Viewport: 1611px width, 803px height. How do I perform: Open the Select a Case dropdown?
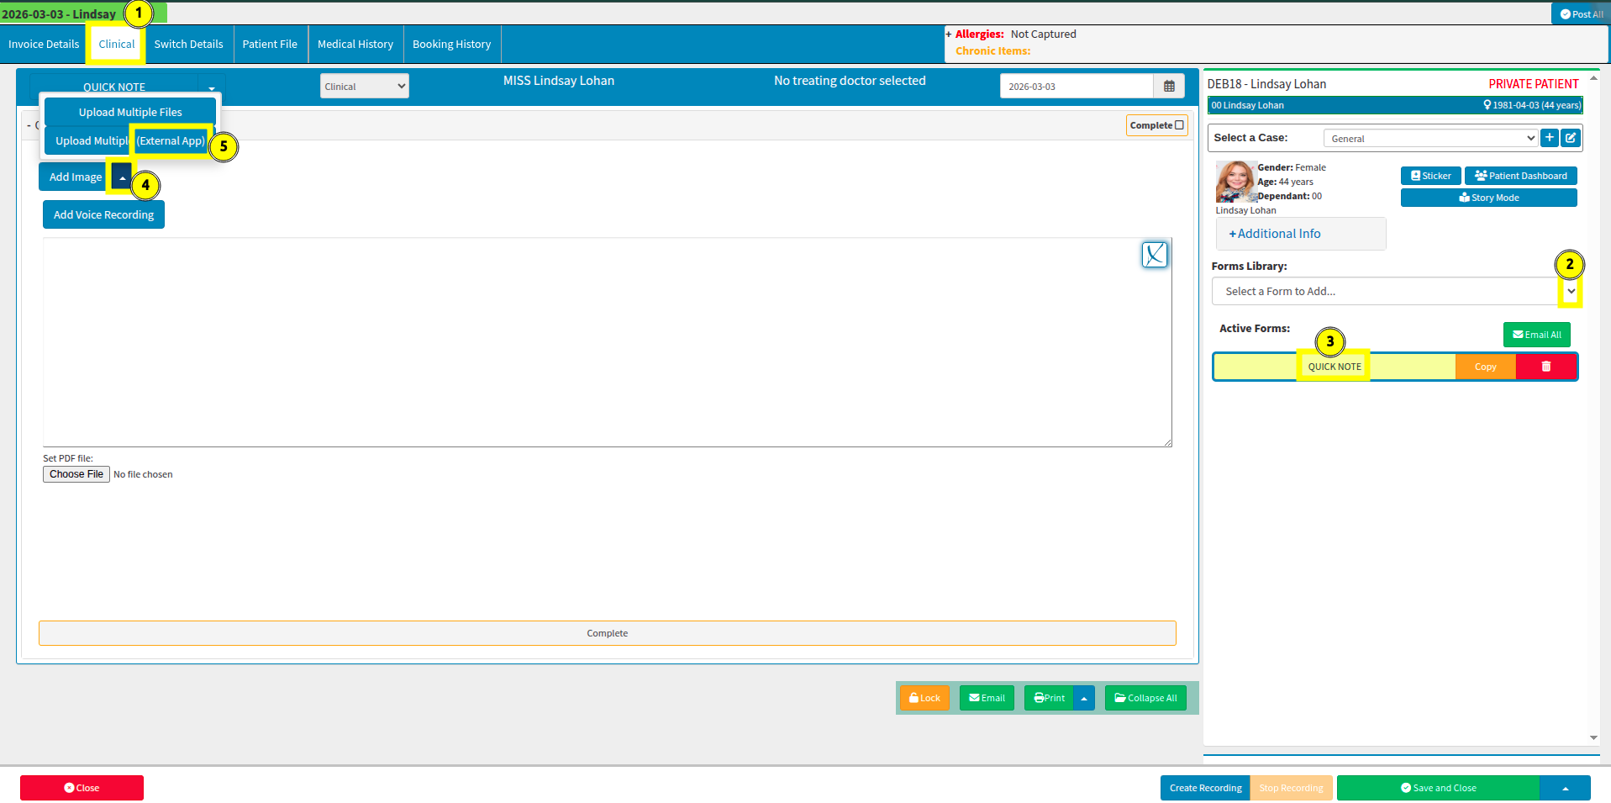point(1431,138)
